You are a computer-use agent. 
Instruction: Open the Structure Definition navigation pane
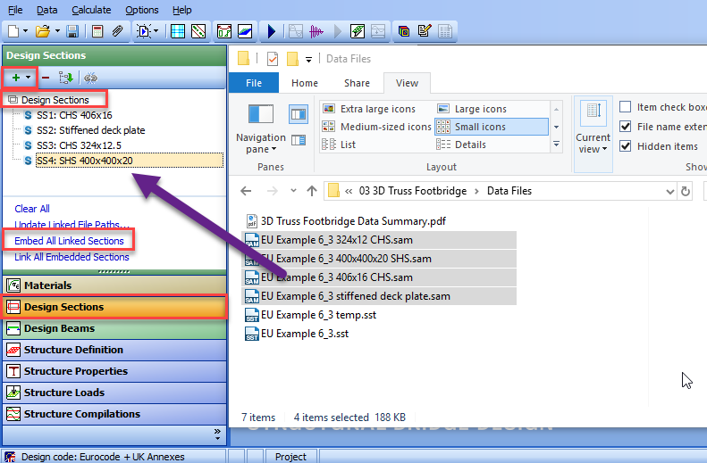pyautogui.click(x=114, y=350)
